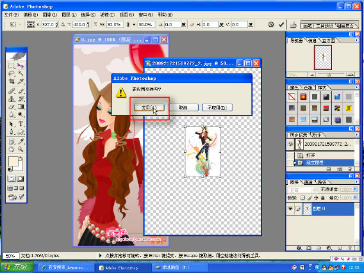This screenshot has height=273, width=364.
Task: Open Styles panel flyout menu arrow
Action: click(356, 87)
